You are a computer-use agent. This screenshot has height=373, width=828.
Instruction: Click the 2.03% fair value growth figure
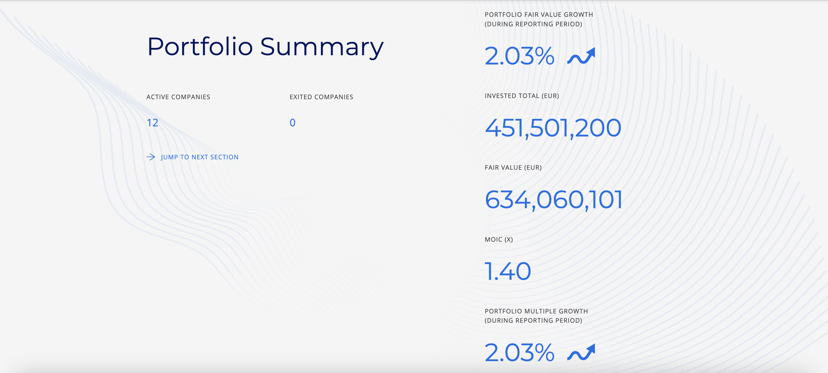pos(520,56)
